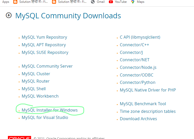Open the Connector/C++ link
Image resolution: width=194 pixels, height=139 pixels.
(x=134, y=45)
